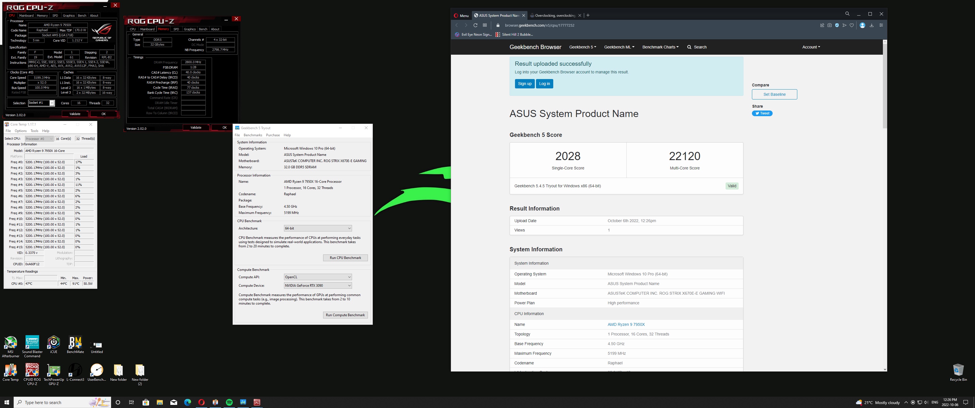Open the Silent Hill 2 Bubble bookmark
Image resolution: width=975 pixels, height=408 pixels.
click(x=514, y=35)
